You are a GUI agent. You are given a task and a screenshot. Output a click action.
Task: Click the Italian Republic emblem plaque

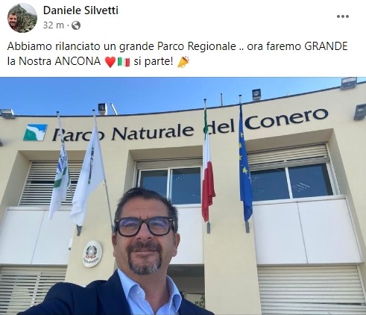click(x=92, y=254)
